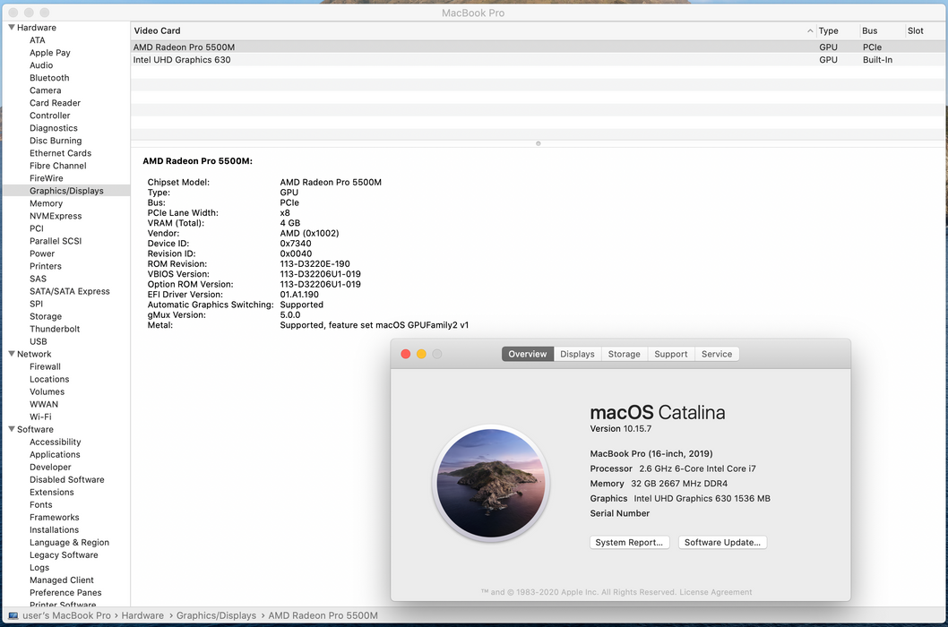Image resolution: width=948 pixels, height=627 pixels.
Task: Select Memory in the sidebar
Action: pos(47,203)
